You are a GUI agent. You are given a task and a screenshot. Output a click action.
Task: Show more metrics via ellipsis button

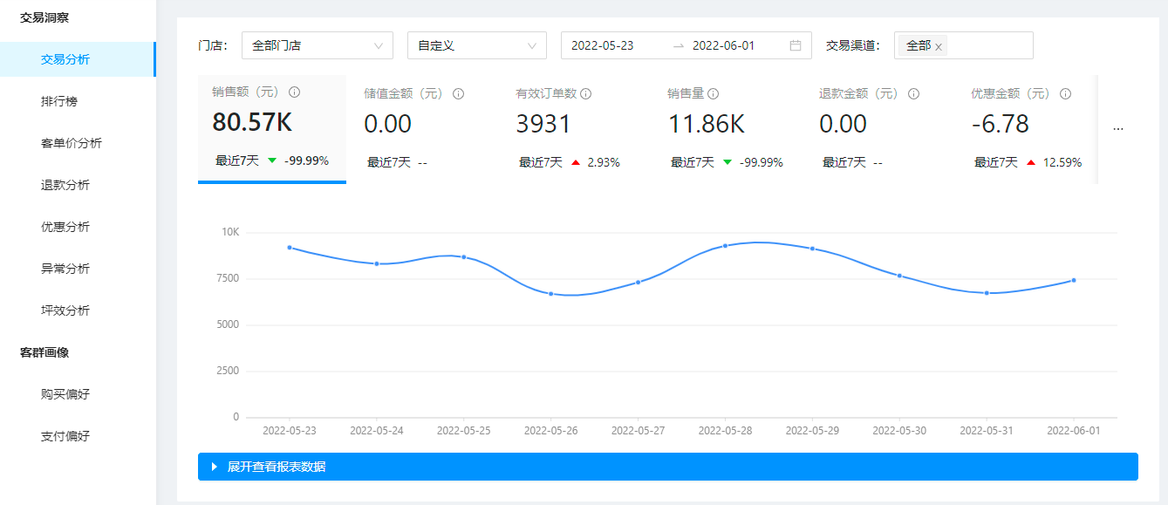(x=1118, y=128)
